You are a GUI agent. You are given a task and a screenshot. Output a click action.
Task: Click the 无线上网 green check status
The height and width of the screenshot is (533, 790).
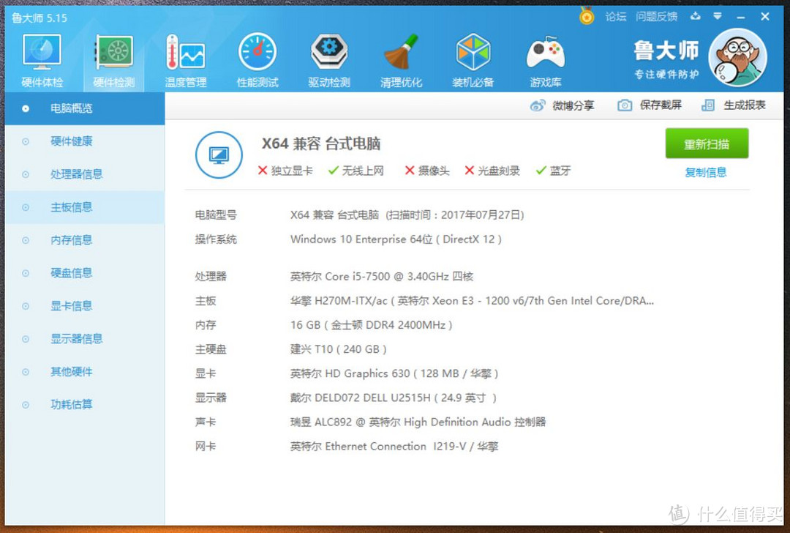pyautogui.click(x=355, y=171)
